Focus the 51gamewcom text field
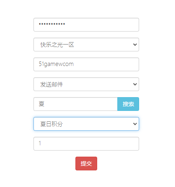The width and height of the screenshot is (175, 187). [86, 64]
